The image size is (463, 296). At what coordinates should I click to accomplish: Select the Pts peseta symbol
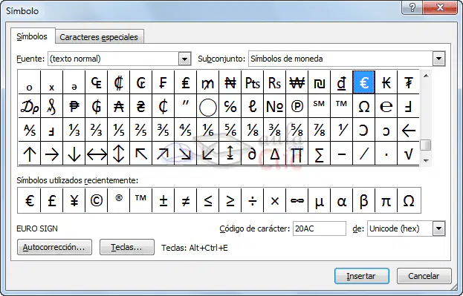[x=253, y=82]
